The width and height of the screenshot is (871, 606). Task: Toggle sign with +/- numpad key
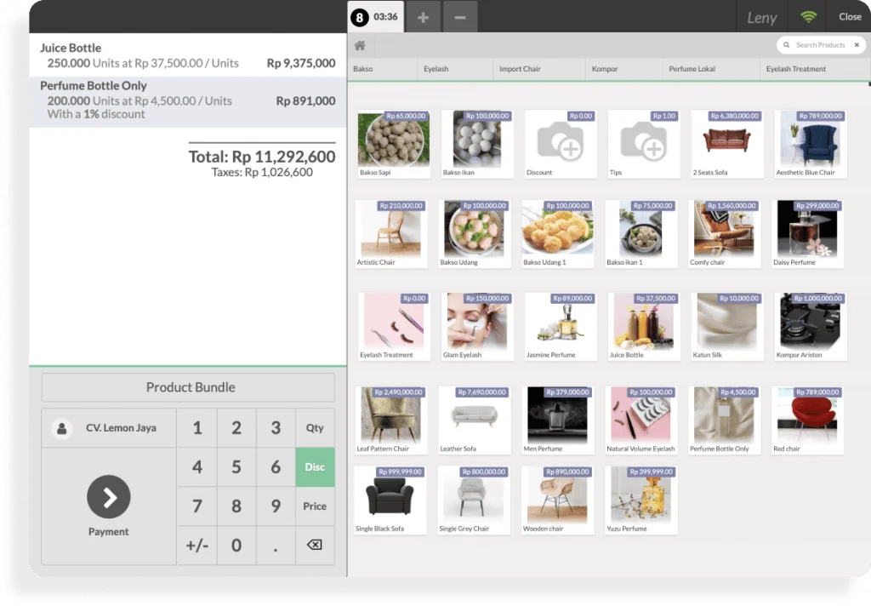196,545
